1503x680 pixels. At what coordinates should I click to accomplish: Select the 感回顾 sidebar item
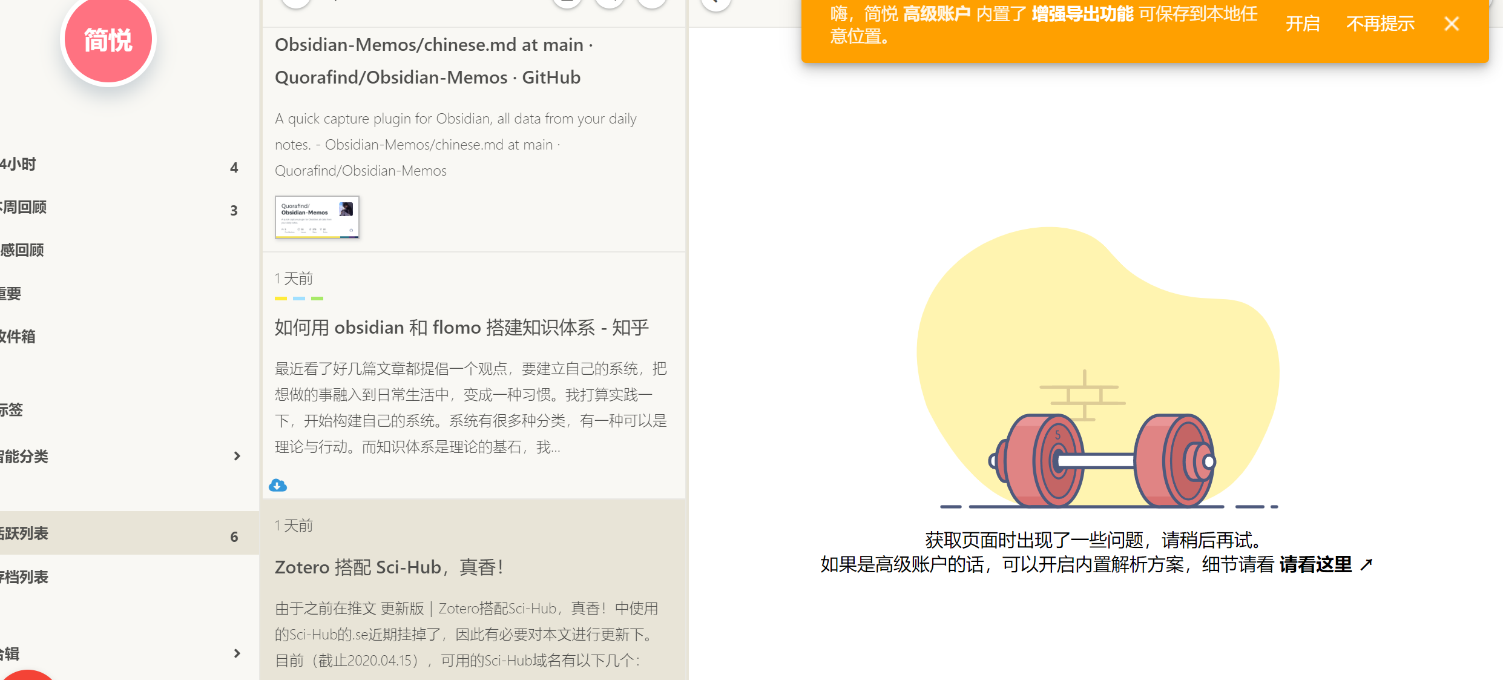pos(130,250)
